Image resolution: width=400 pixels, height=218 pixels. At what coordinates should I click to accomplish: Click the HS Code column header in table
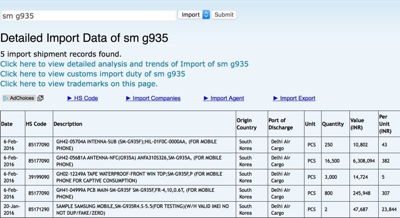[x=39, y=123]
